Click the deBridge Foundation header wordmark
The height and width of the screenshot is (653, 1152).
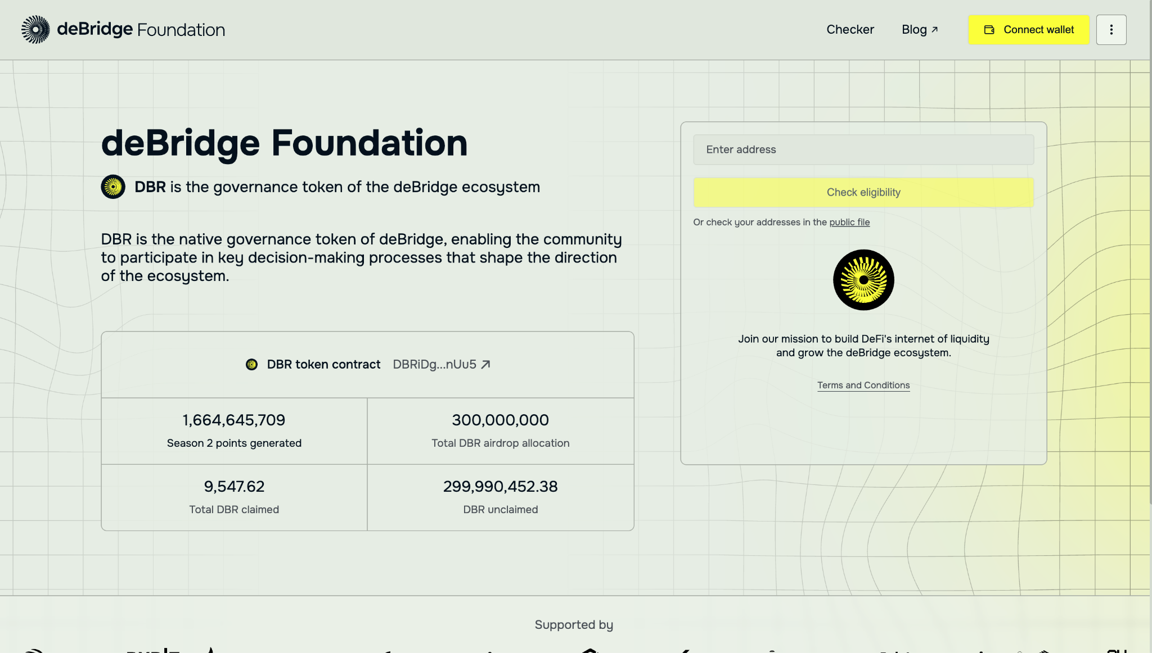pos(141,30)
